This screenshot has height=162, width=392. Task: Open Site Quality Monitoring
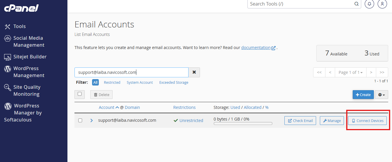pos(27,90)
